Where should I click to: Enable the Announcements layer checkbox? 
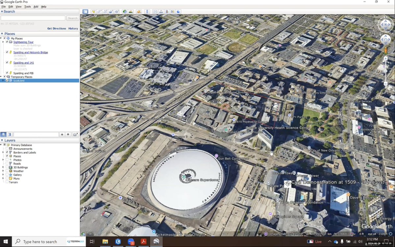click(7, 149)
